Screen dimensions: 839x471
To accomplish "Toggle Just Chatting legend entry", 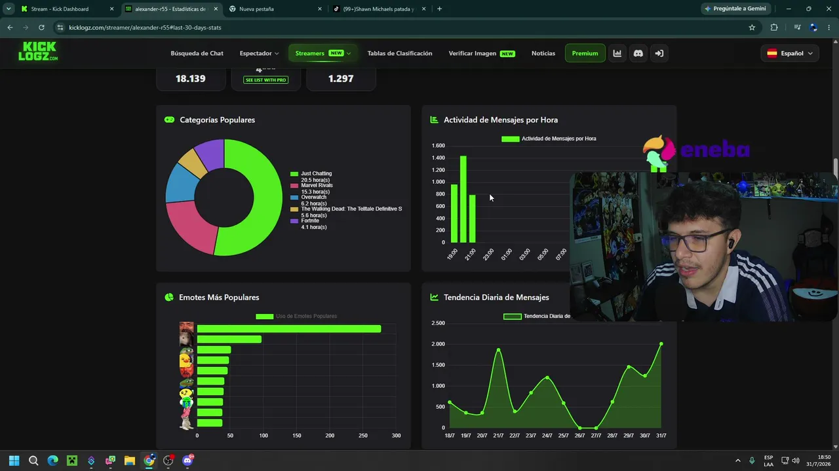I will (x=312, y=177).
